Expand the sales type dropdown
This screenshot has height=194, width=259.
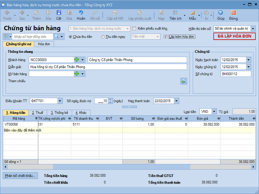tap(128, 29)
